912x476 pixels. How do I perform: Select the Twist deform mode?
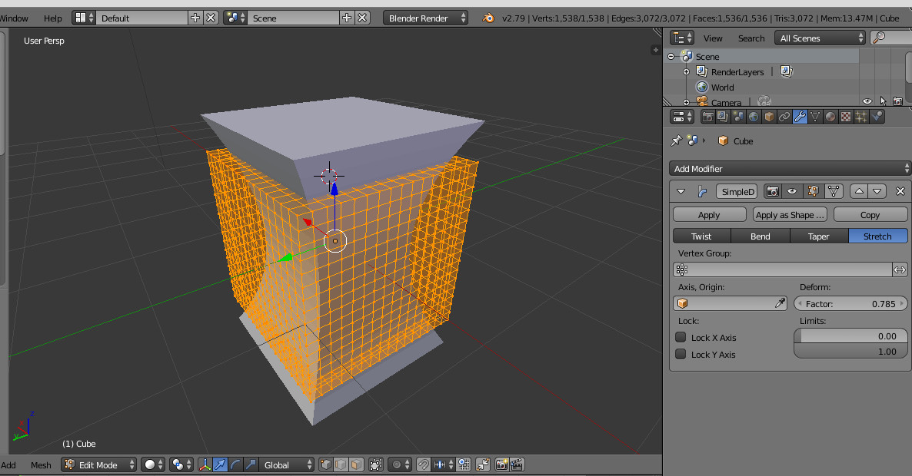(701, 236)
